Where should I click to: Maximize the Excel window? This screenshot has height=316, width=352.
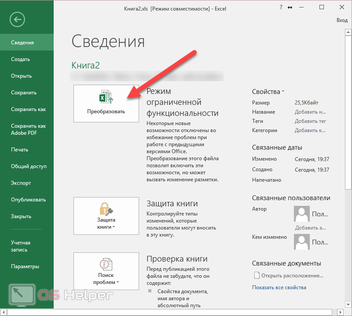point(322,7)
